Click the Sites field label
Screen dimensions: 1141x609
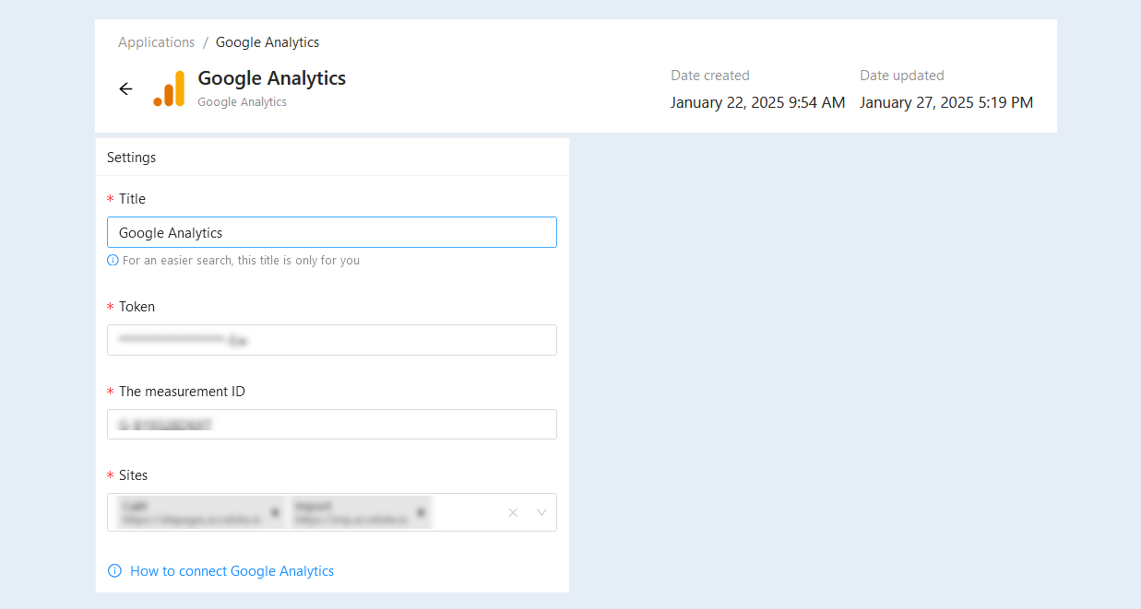[133, 475]
